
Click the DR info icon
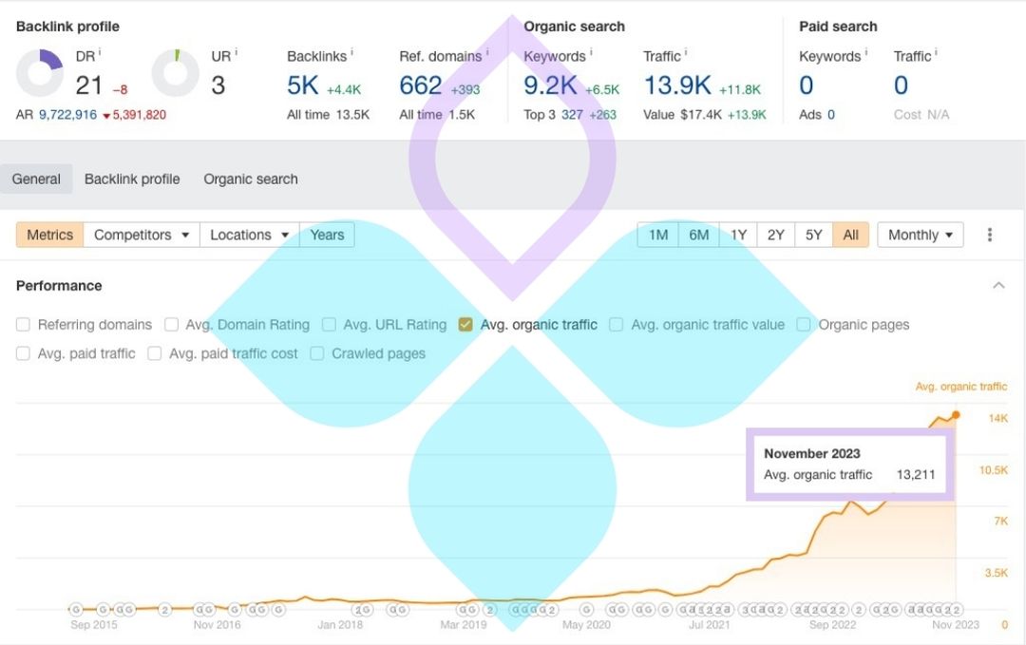pyautogui.click(x=100, y=53)
